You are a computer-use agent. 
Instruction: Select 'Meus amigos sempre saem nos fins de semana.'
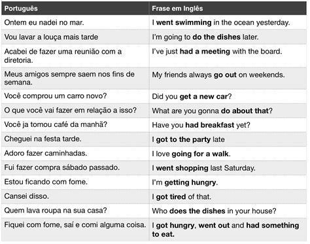point(69,78)
